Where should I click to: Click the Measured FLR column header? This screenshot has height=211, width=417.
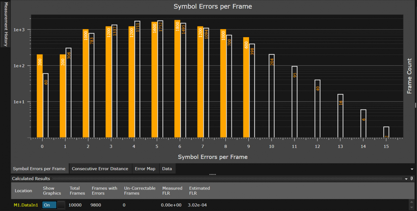pos(172,191)
